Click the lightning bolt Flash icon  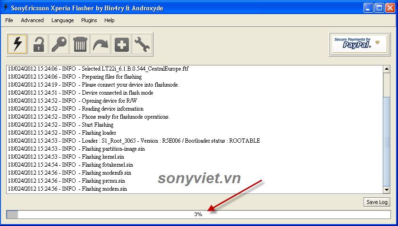(x=17, y=44)
